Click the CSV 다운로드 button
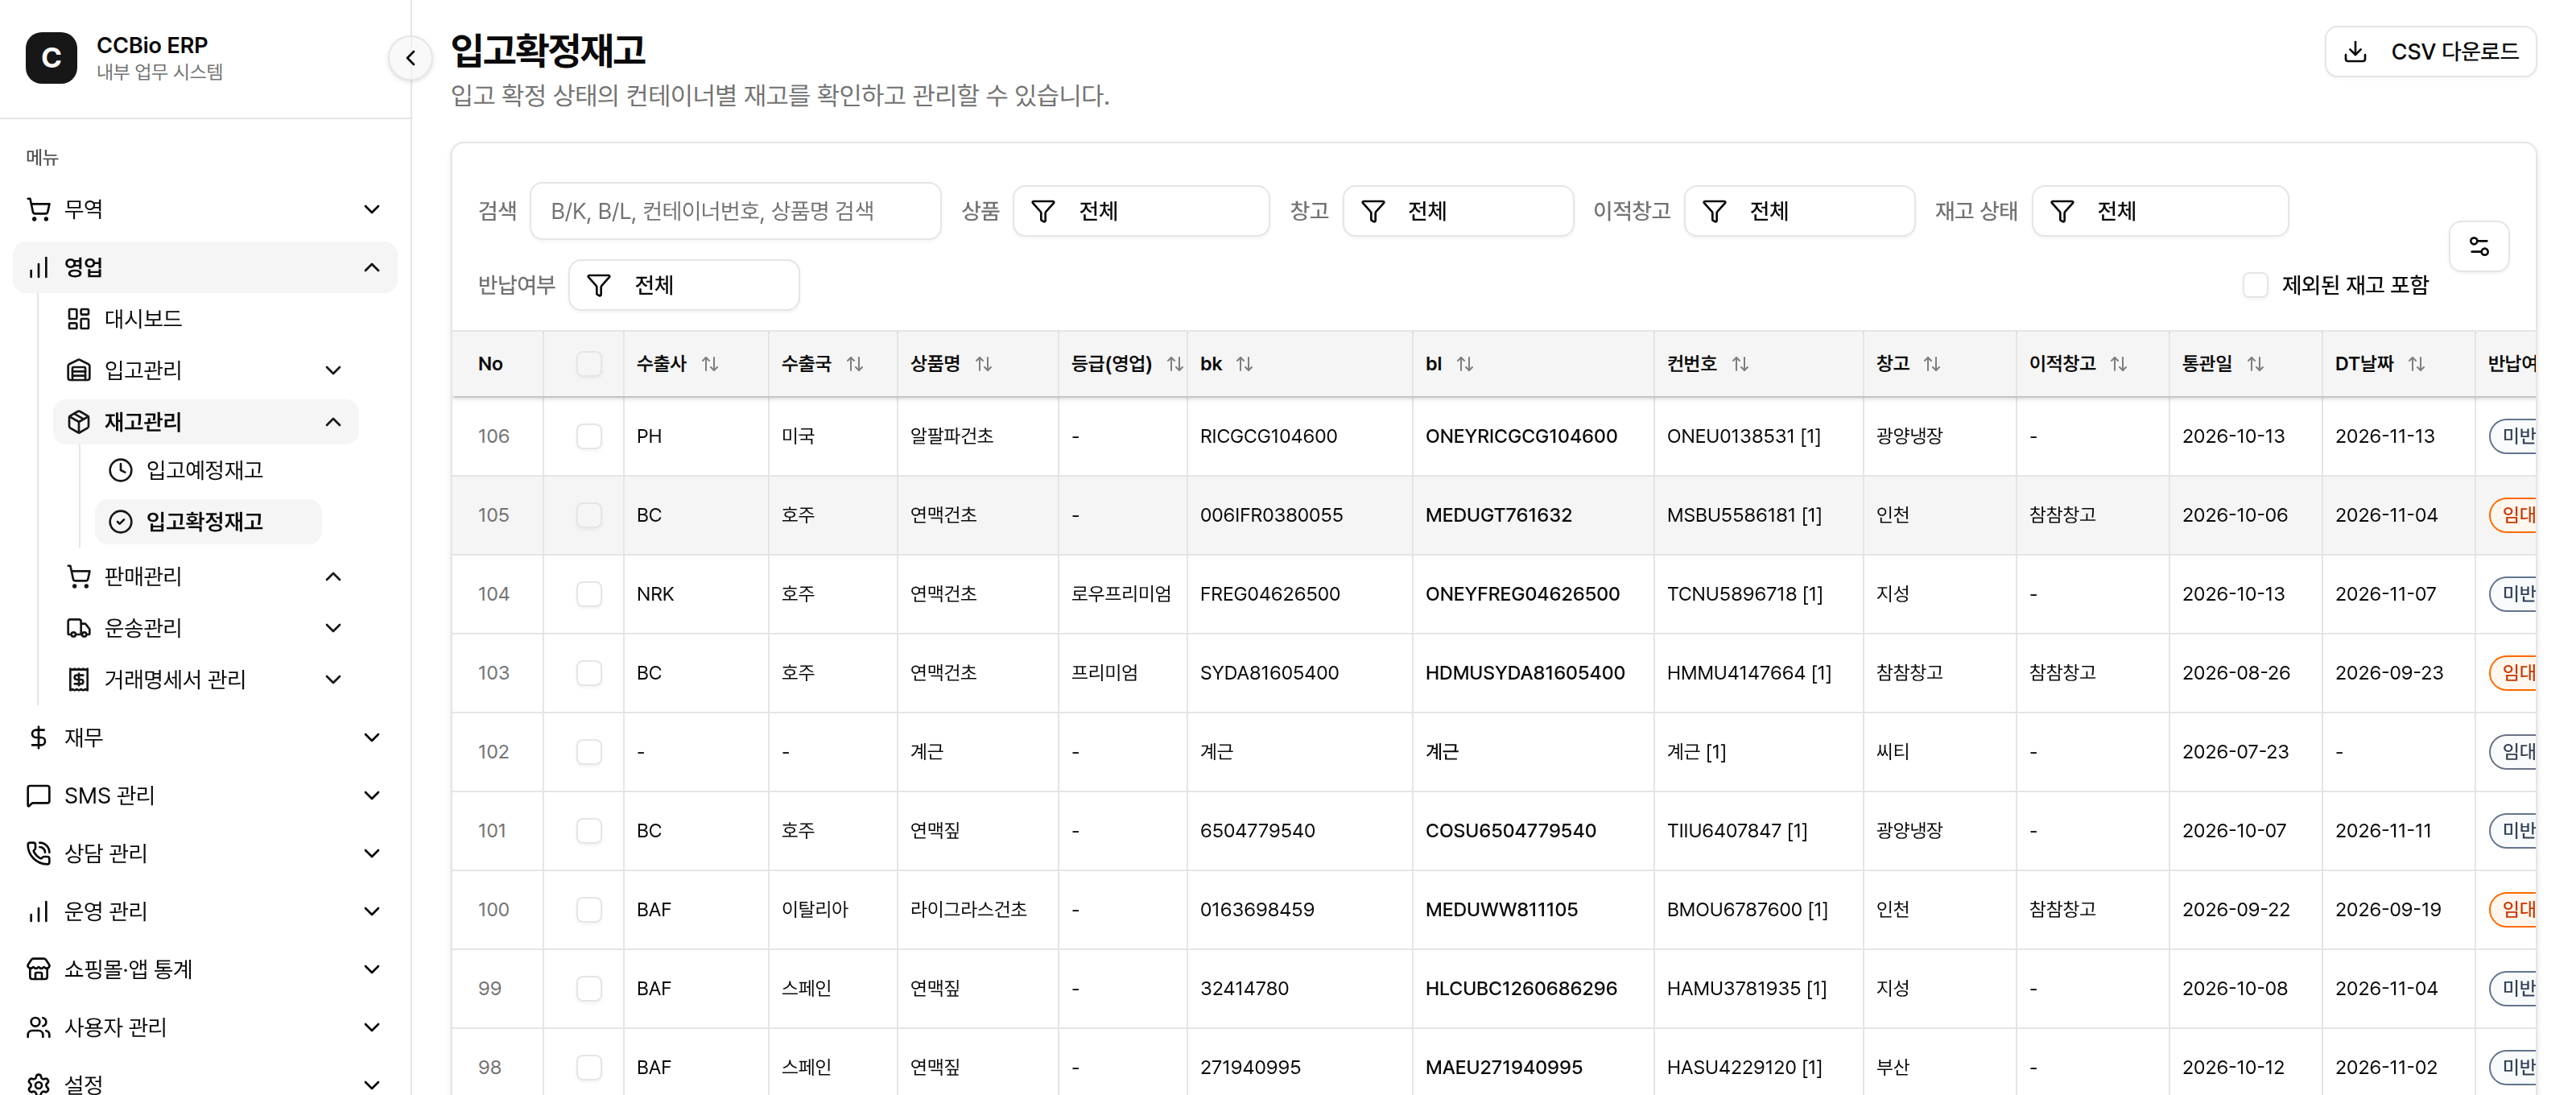This screenshot has width=2576, height=1095. pos(2430,52)
